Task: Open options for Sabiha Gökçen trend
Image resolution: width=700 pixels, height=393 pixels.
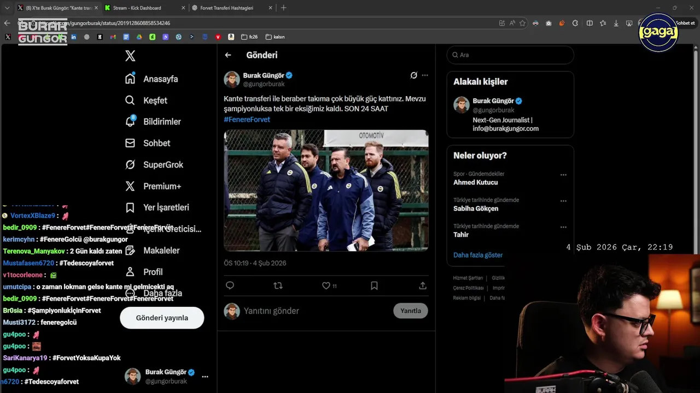Action: tap(563, 201)
